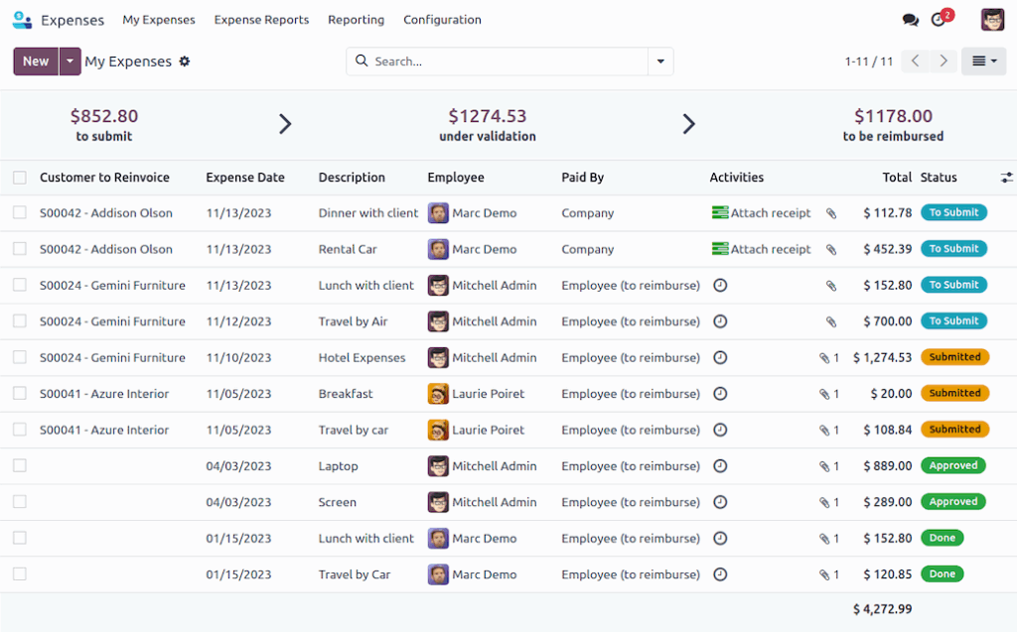Sort by the Expense Date column header
Viewport: 1017px width, 632px height.
pos(245,178)
